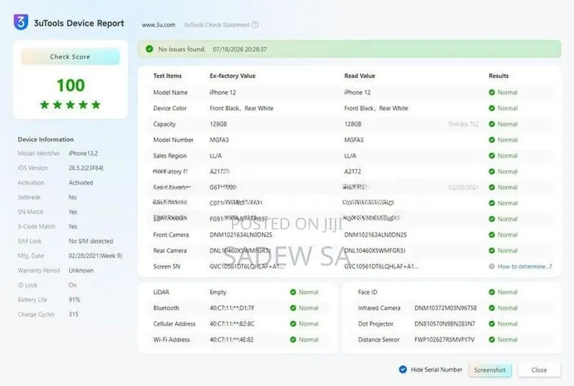This screenshot has width=574, height=386.
Task: Click the green check in the No issues found banner
Action: (149, 49)
